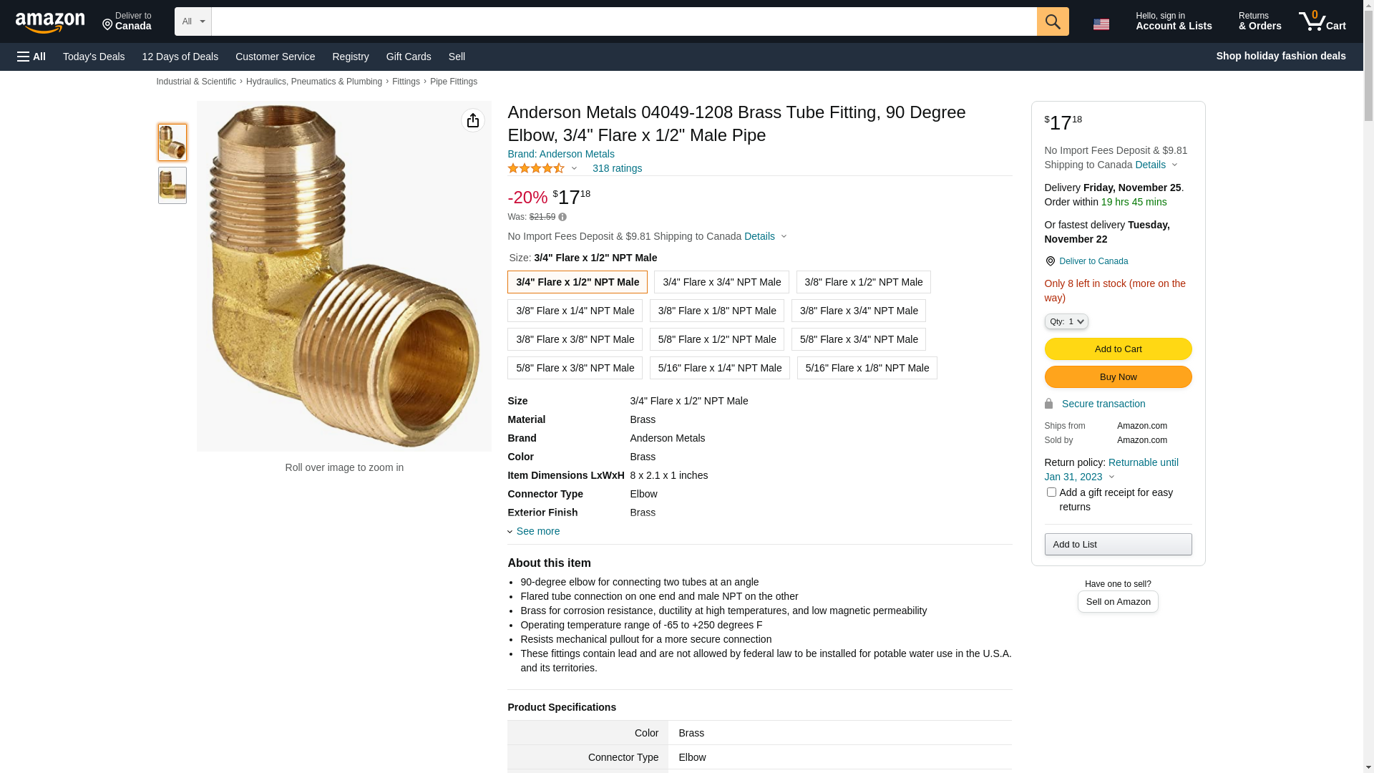Open the shopping cart

click(x=1322, y=21)
